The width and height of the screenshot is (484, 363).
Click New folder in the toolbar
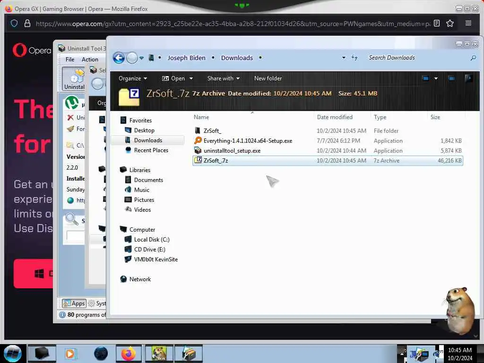[x=268, y=78]
